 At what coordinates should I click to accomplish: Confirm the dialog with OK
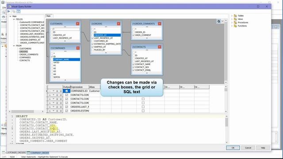[233, 148]
